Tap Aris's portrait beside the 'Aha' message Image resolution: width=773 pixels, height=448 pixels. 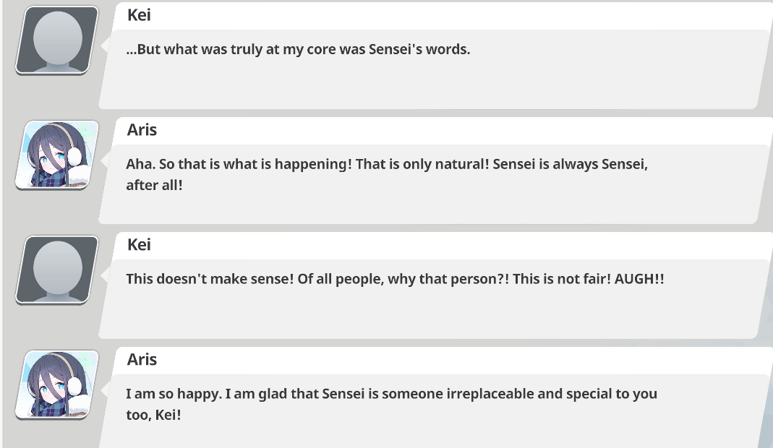tap(57, 155)
